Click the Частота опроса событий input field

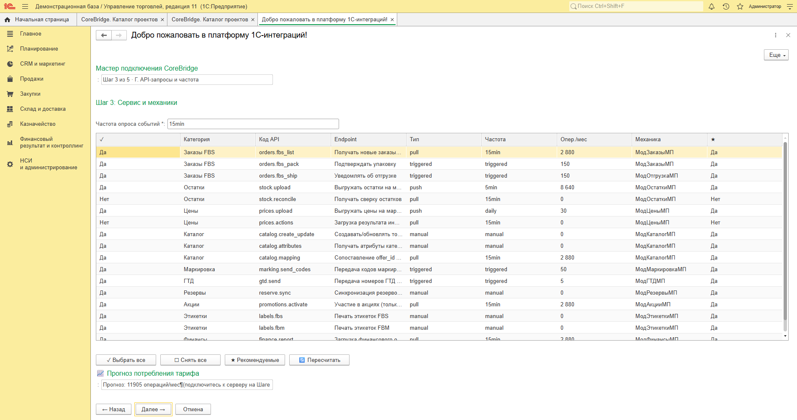pyautogui.click(x=253, y=124)
